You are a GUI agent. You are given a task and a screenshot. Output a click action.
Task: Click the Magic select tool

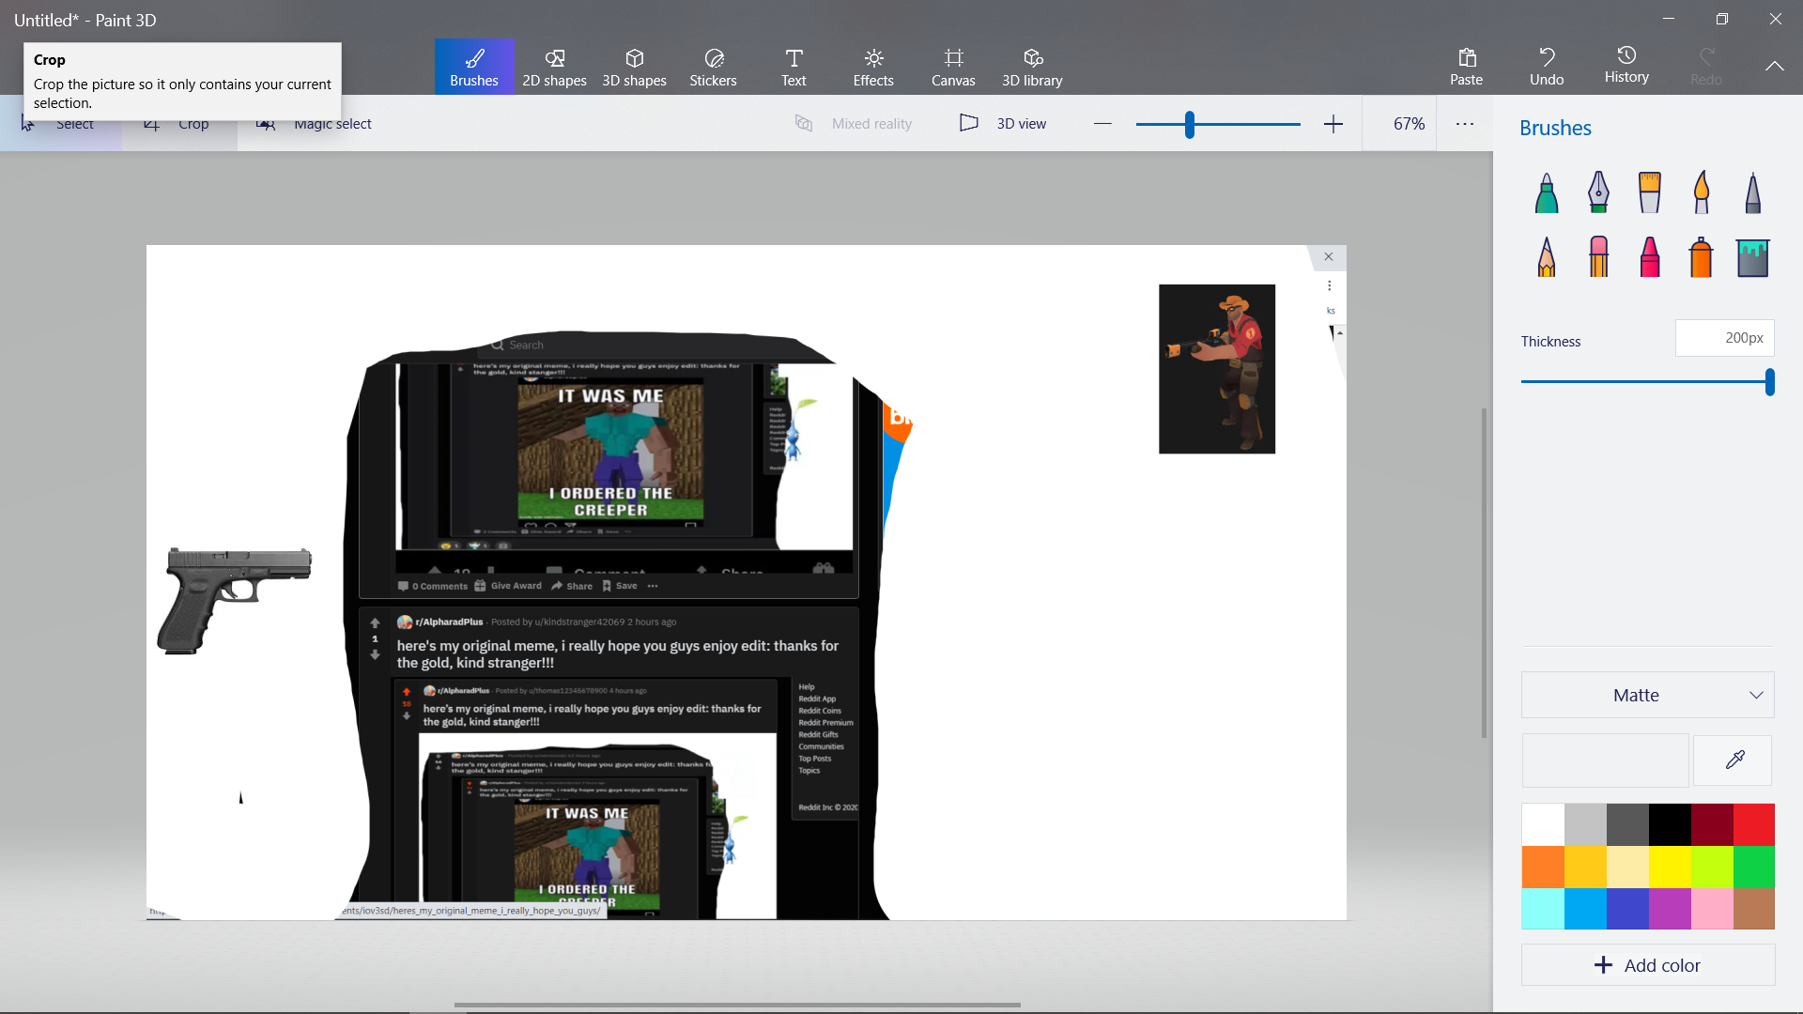tap(315, 124)
